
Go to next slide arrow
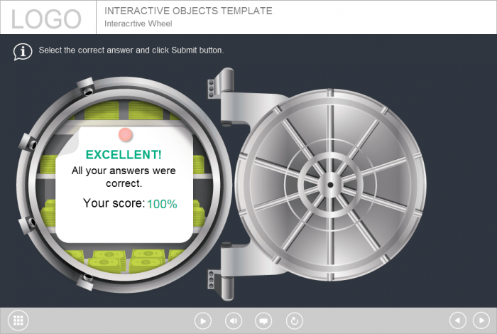(x=481, y=320)
